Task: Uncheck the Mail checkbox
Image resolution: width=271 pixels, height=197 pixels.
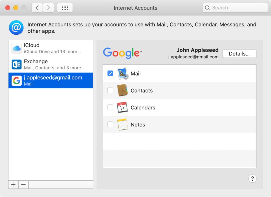Action: pyautogui.click(x=111, y=74)
